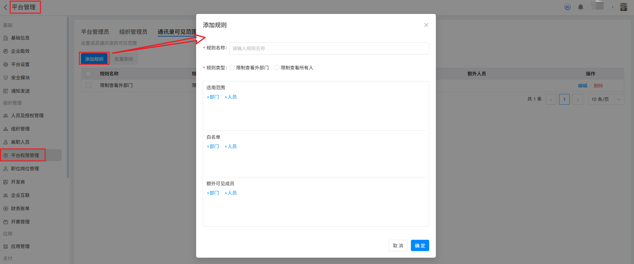634x264 pixels.
Task: Click the AI assistant icon in header
Action: pos(567,7)
